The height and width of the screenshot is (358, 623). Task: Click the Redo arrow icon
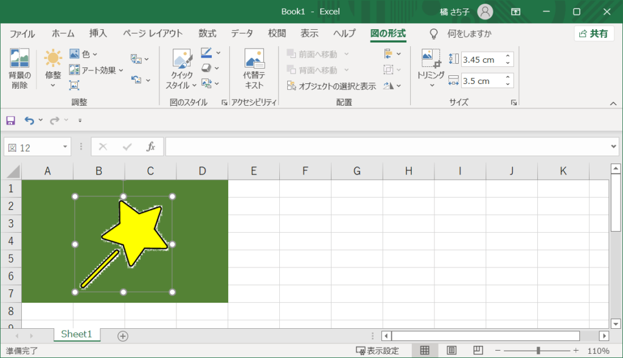point(54,120)
